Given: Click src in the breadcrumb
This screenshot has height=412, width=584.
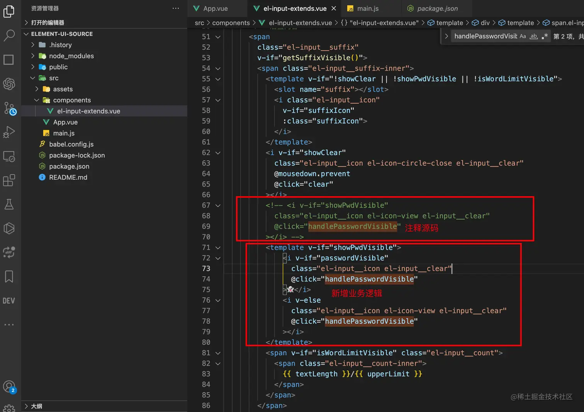Looking at the screenshot, I should tap(199, 23).
